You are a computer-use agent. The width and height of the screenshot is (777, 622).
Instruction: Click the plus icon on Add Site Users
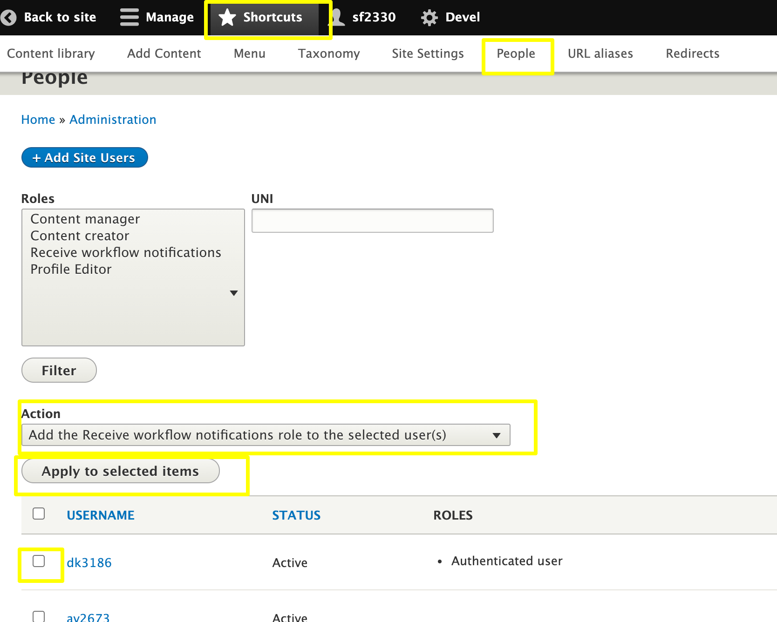(37, 157)
